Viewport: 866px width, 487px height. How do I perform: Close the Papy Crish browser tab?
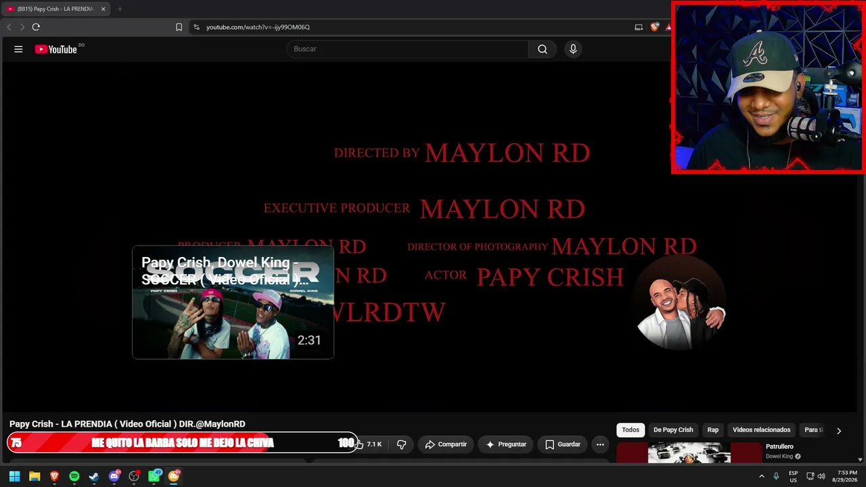[104, 9]
